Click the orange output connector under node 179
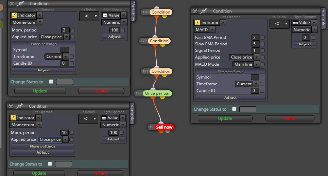 pos(155,45)
